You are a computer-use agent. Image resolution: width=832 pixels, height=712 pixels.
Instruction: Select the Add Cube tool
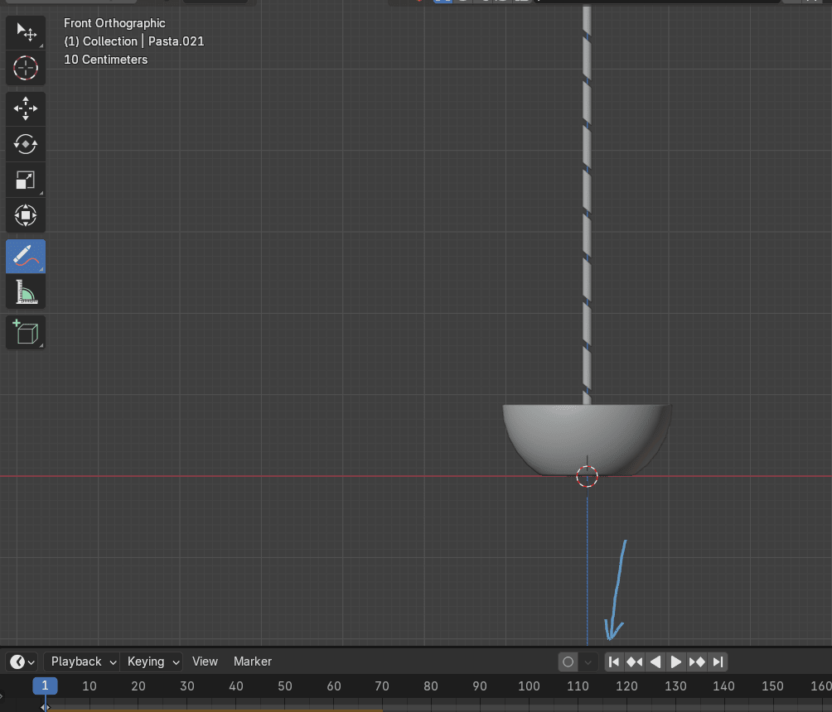tap(26, 333)
